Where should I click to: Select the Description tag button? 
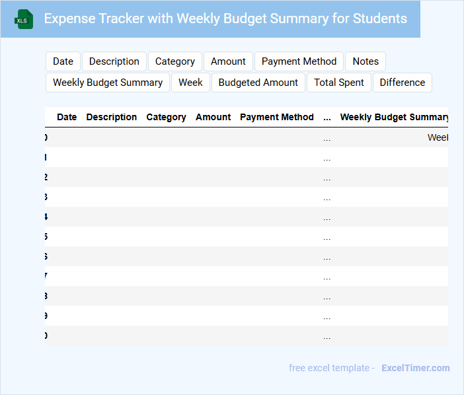tap(114, 61)
